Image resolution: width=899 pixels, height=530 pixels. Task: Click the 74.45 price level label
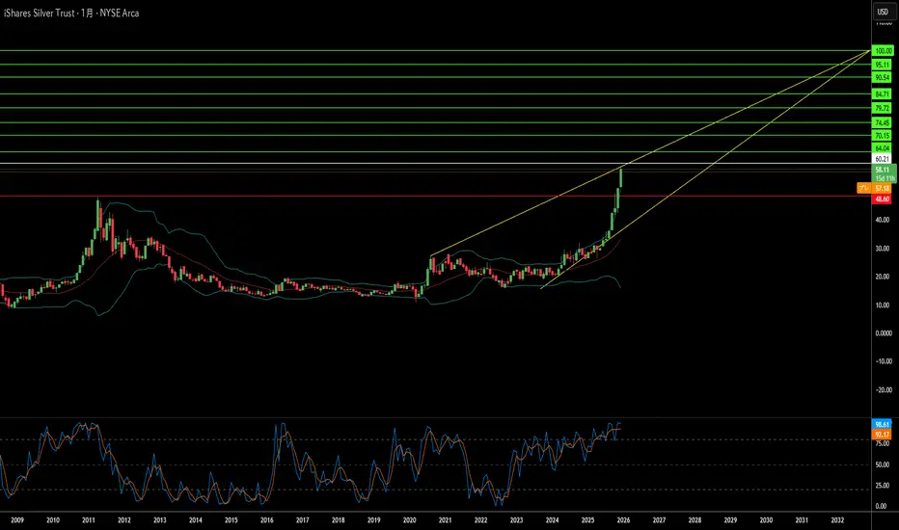[883, 122]
